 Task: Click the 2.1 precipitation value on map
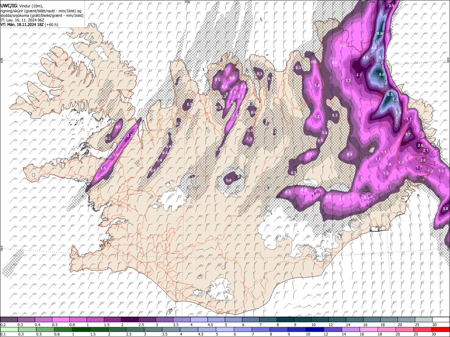pyautogui.click(x=426, y=150)
